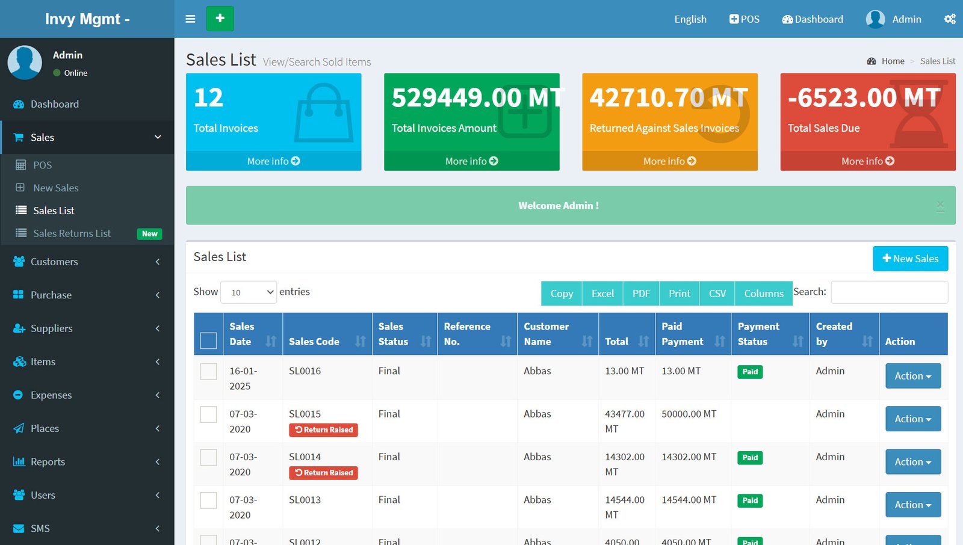This screenshot has height=545, width=963.
Task: Click the Places paper-plane icon
Action: pyautogui.click(x=19, y=428)
